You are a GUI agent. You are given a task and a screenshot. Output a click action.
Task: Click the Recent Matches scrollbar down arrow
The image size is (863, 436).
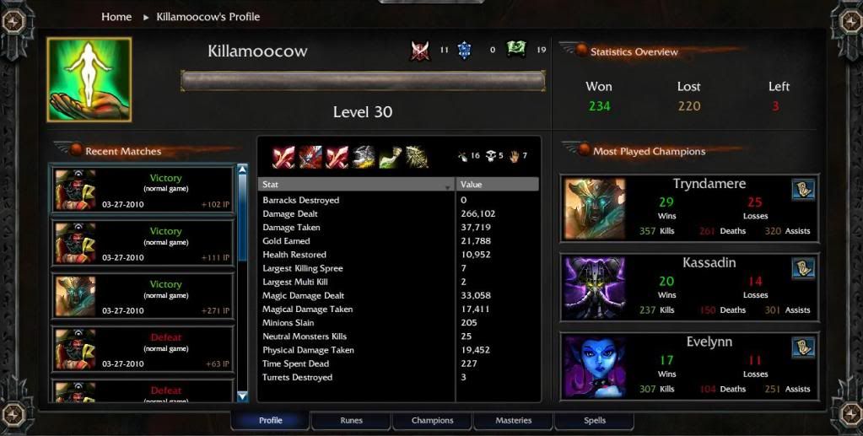coord(242,396)
